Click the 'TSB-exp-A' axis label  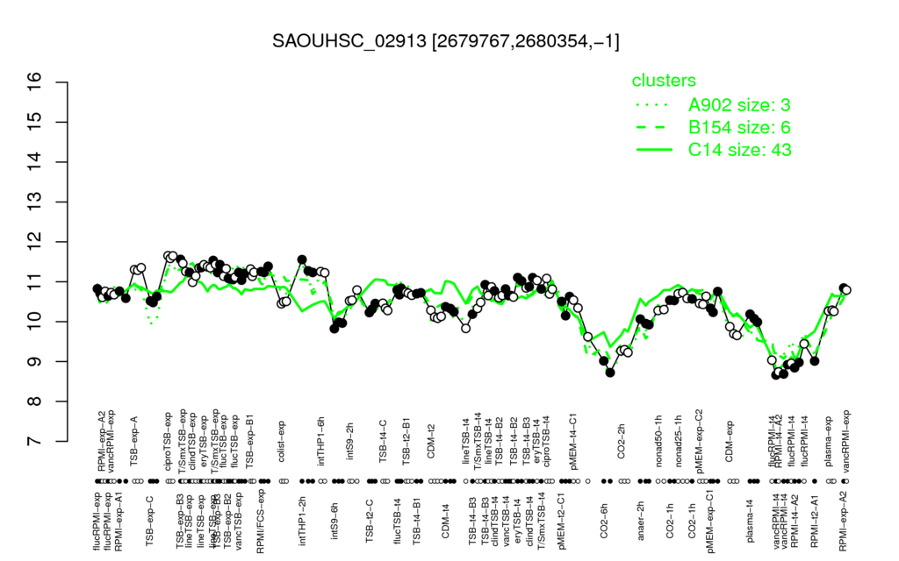134,444
